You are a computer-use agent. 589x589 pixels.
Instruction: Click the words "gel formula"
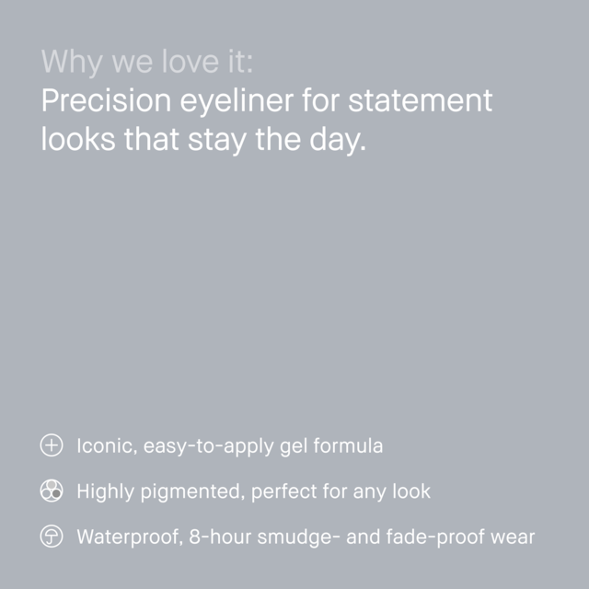(331, 446)
